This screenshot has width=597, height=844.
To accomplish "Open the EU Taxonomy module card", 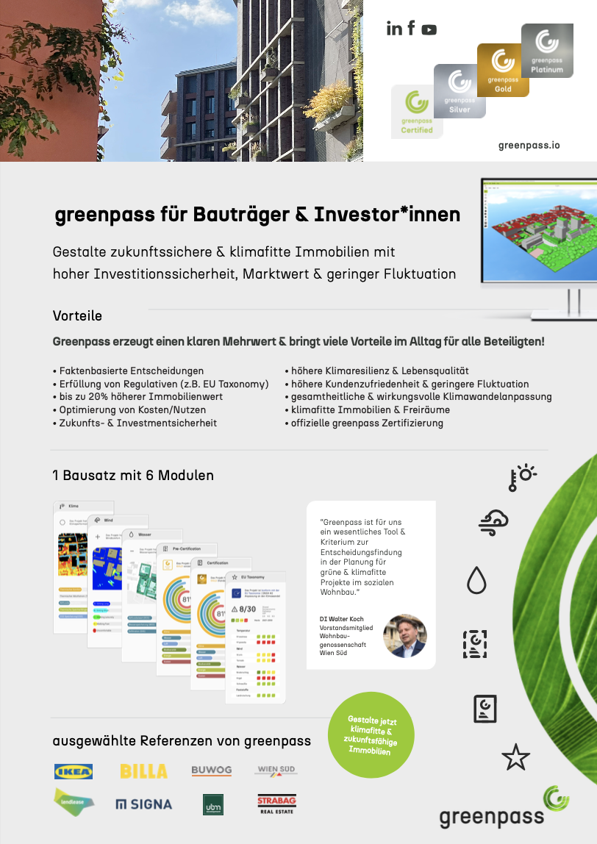I will (x=255, y=637).
